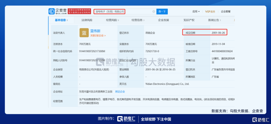Click the 吊销企业 registration status value
271x124 pixels.
[x=150, y=33]
